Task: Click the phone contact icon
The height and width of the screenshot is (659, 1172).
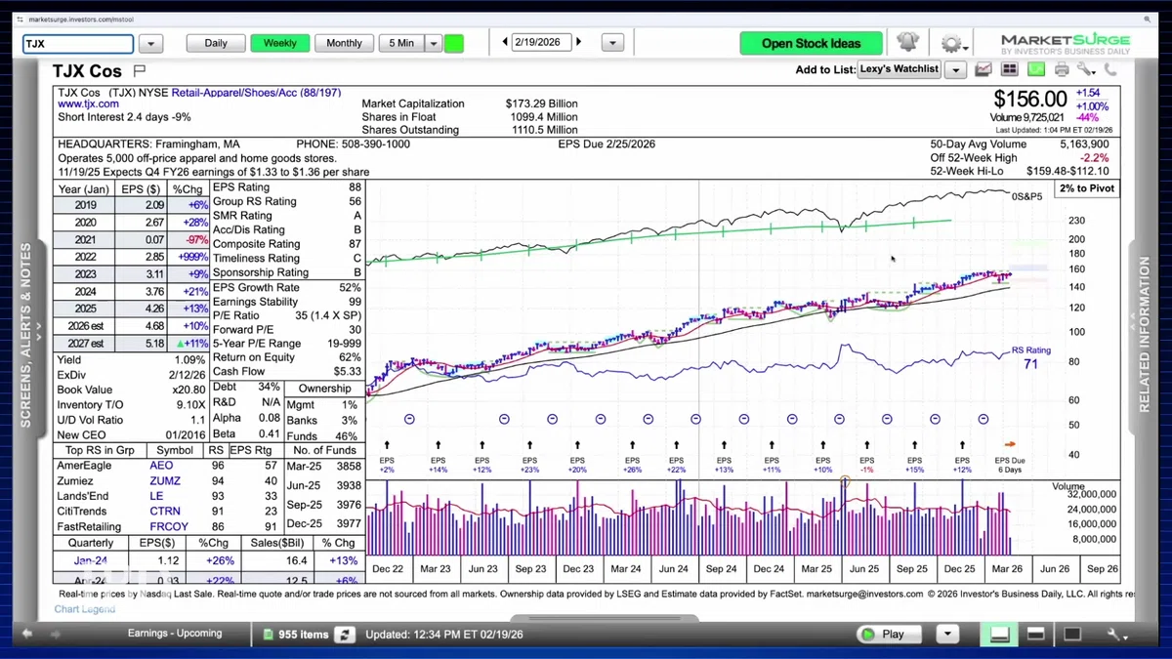Action: point(1111,69)
